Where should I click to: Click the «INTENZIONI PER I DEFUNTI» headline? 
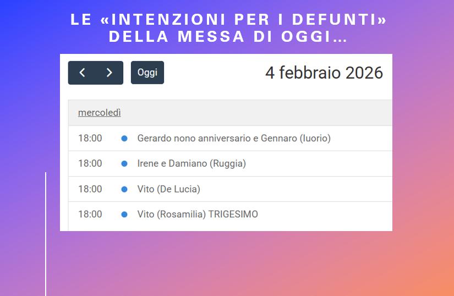point(228,20)
